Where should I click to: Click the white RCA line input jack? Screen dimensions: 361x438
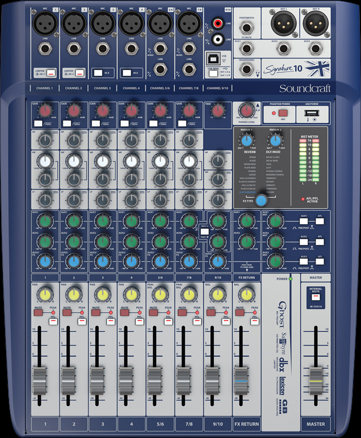(218, 39)
